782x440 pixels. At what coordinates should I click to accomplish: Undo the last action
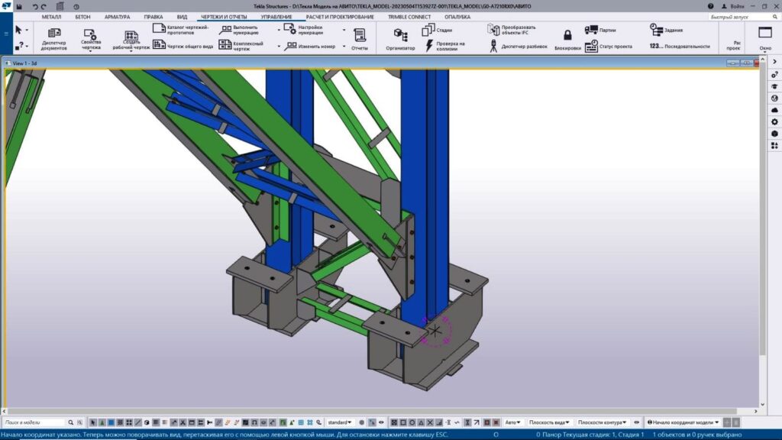tap(35, 6)
